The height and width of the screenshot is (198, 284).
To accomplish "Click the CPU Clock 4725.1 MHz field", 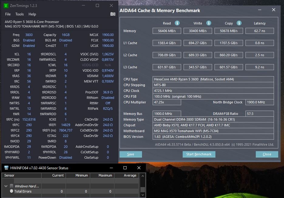I will (x=213, y=91).
